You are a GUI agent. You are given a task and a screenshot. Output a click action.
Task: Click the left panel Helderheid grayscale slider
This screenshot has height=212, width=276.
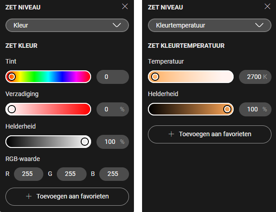tap(48, 142)
